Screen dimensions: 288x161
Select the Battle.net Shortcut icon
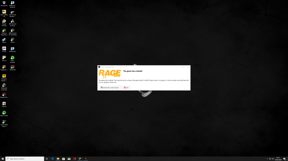click(x=12, y=4)
